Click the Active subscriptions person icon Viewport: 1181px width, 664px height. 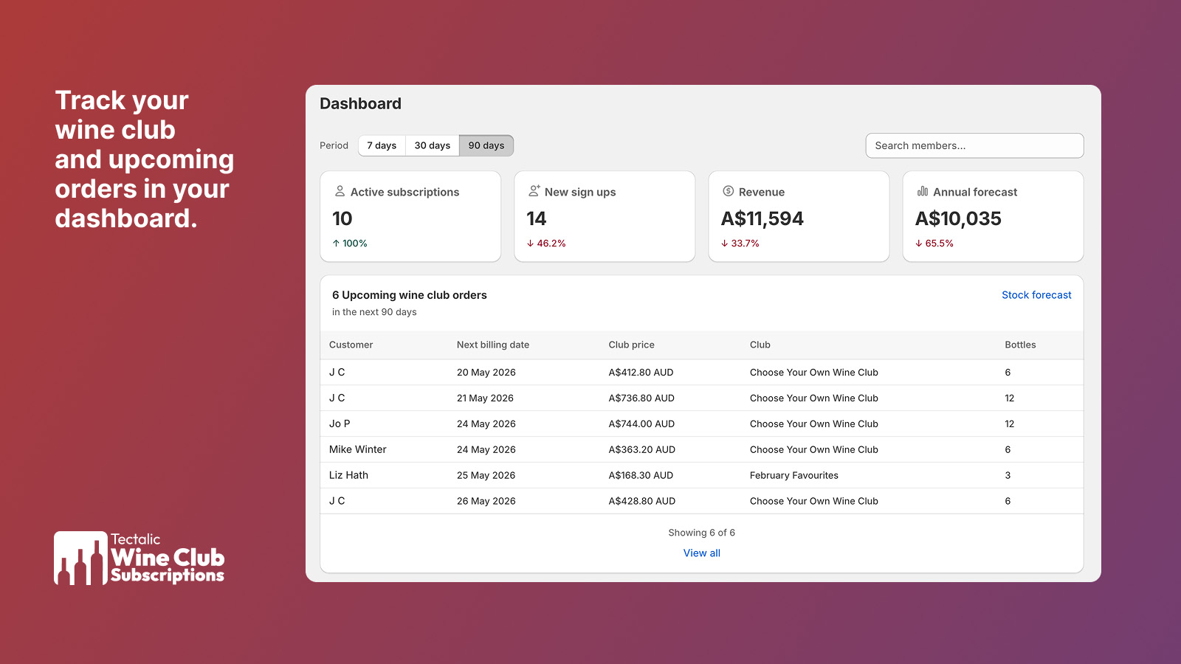click(340, 191)
